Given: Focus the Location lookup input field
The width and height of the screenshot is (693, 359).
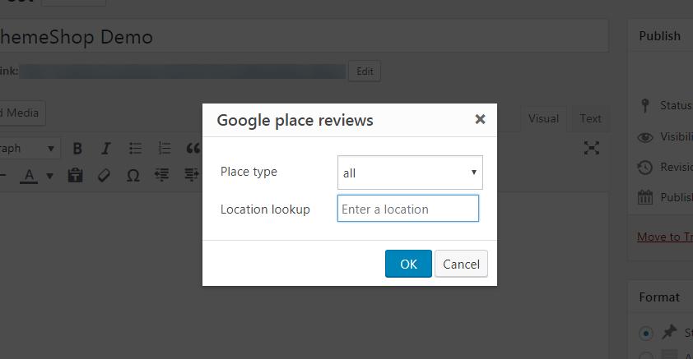Looking at the screenshot, I should (x=408, y=209).
